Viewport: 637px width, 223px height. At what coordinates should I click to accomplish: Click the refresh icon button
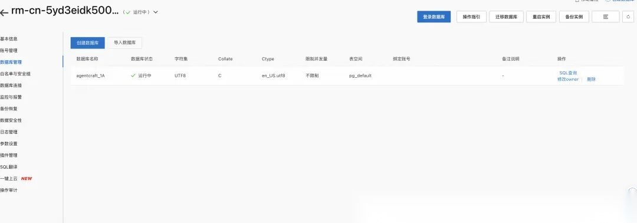click(628, 17)
